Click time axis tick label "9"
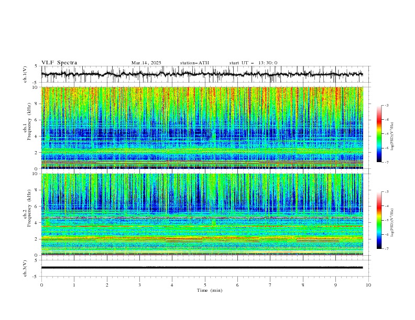This screenshot has width=415, height=320. (x=335, y=285)
